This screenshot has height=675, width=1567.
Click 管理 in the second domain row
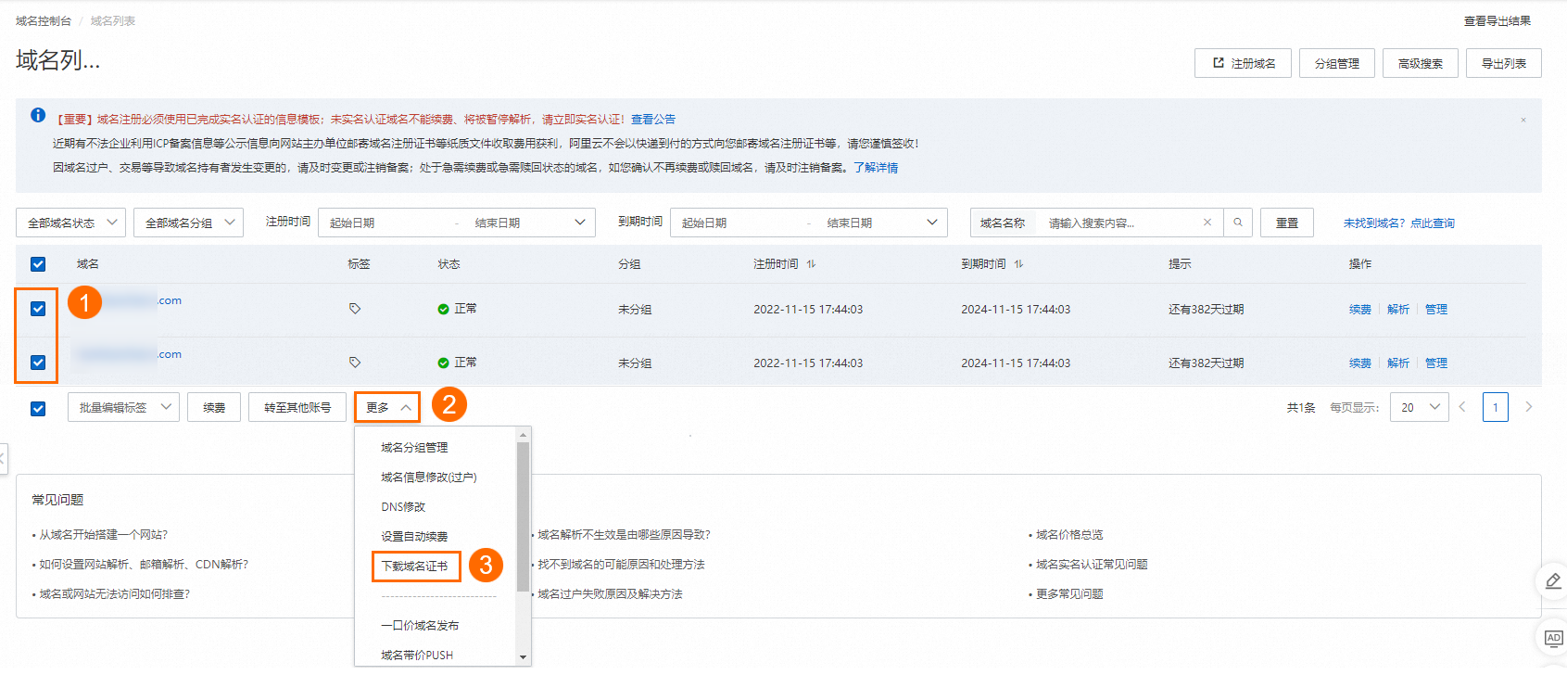click(x=1436, y=363)
